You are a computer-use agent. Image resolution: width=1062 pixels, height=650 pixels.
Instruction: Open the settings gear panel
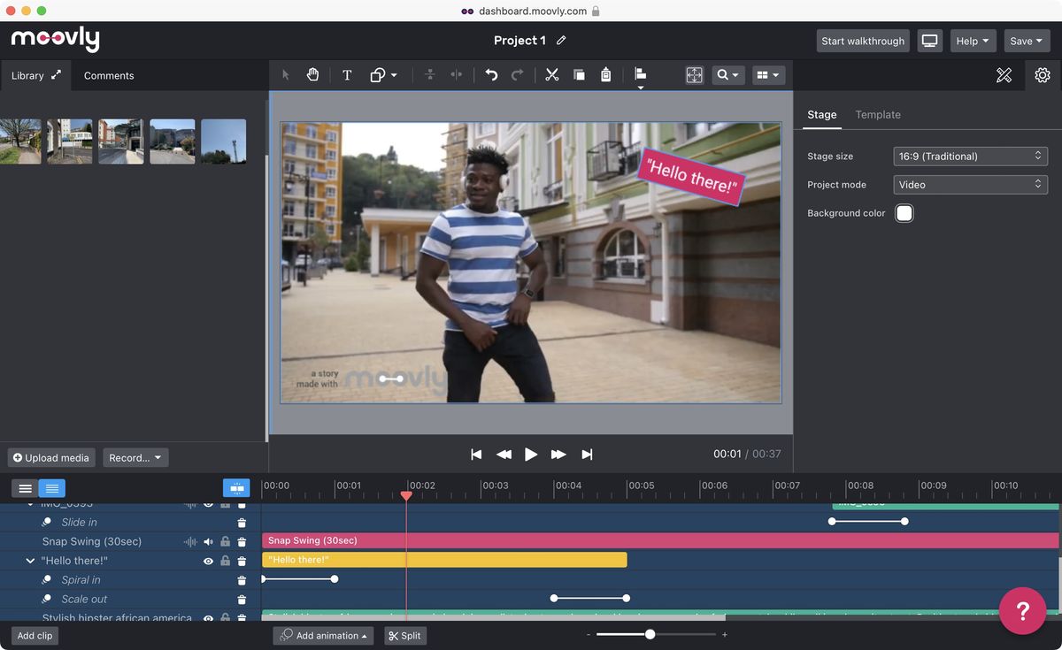coord(1043,75)
